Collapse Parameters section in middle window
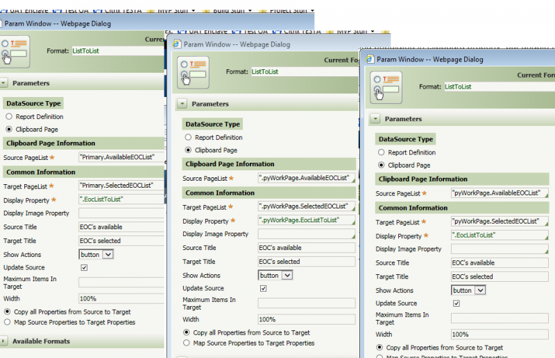This screenshot has height=358, width=555. [182, 104]
